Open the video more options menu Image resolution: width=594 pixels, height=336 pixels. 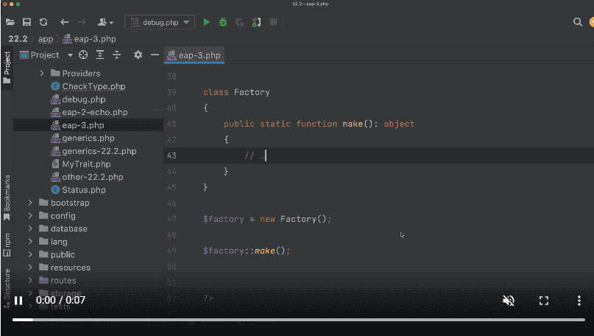(x=579, y=301)
